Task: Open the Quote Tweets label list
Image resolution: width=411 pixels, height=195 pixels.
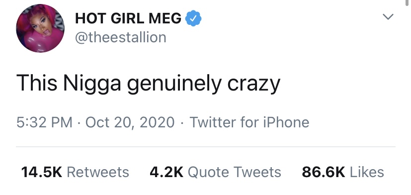Action: point(235,173)
